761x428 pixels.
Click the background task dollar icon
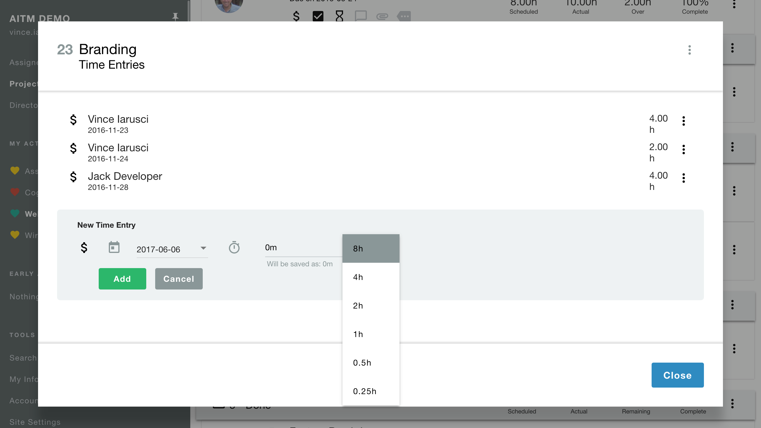point(296,16)
